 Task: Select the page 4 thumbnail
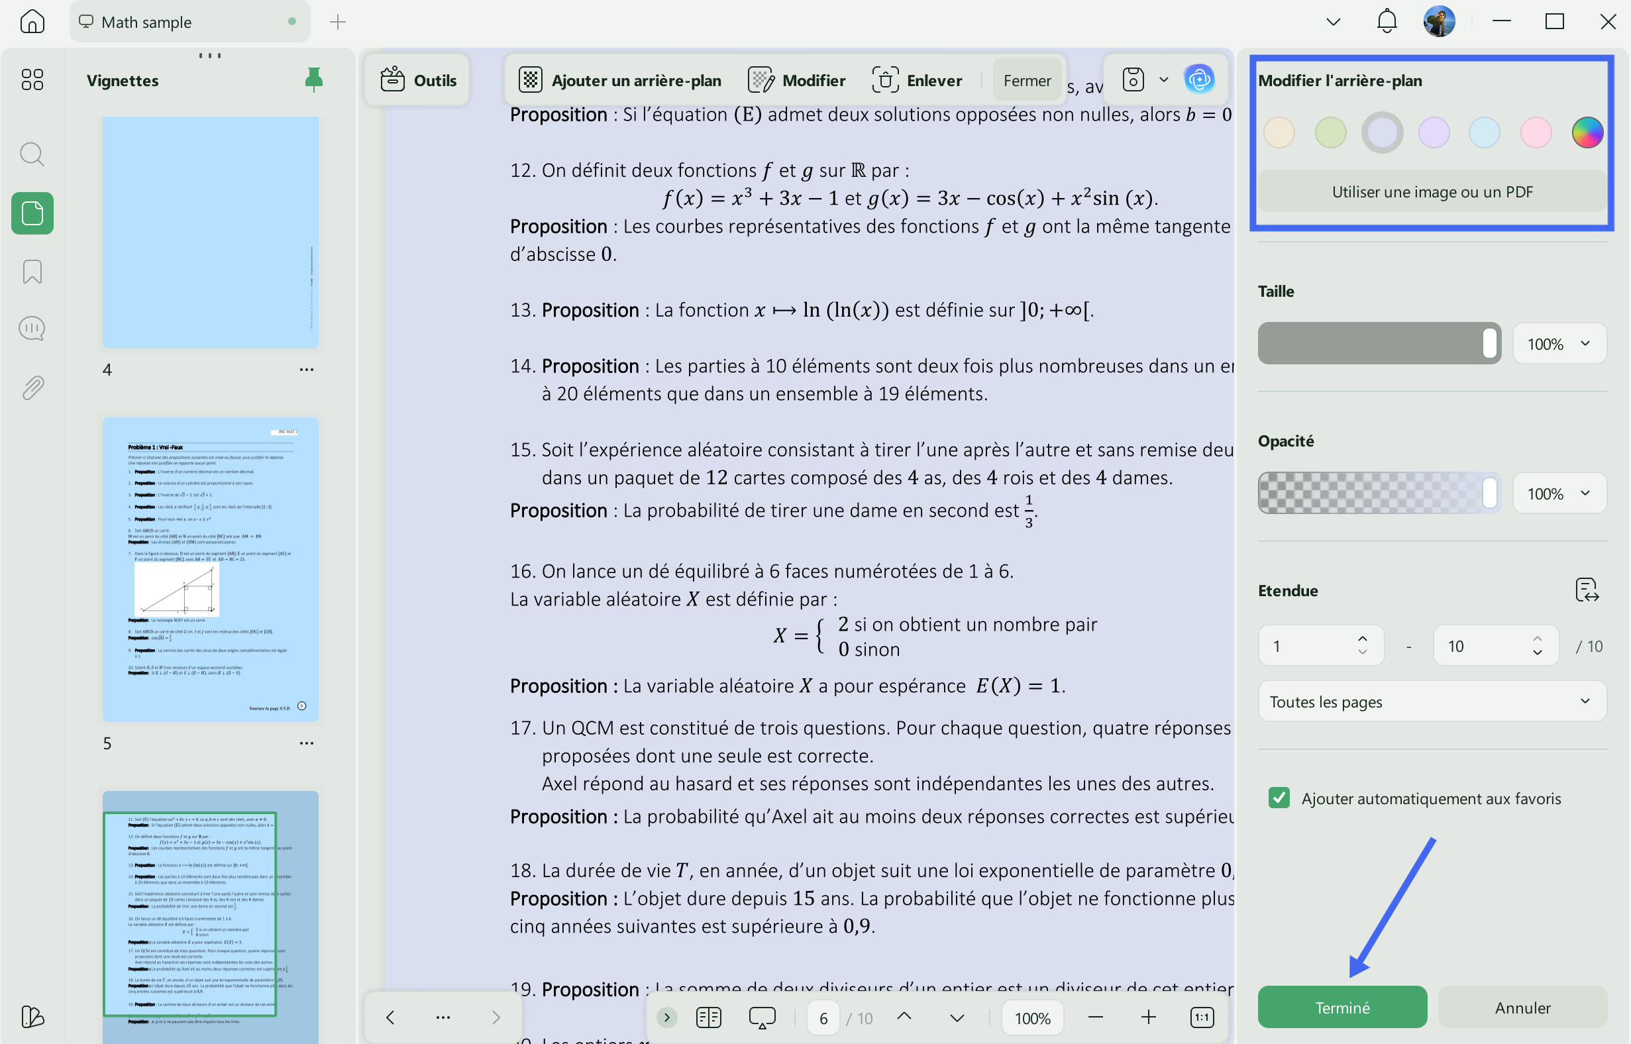tap(210, 232)
